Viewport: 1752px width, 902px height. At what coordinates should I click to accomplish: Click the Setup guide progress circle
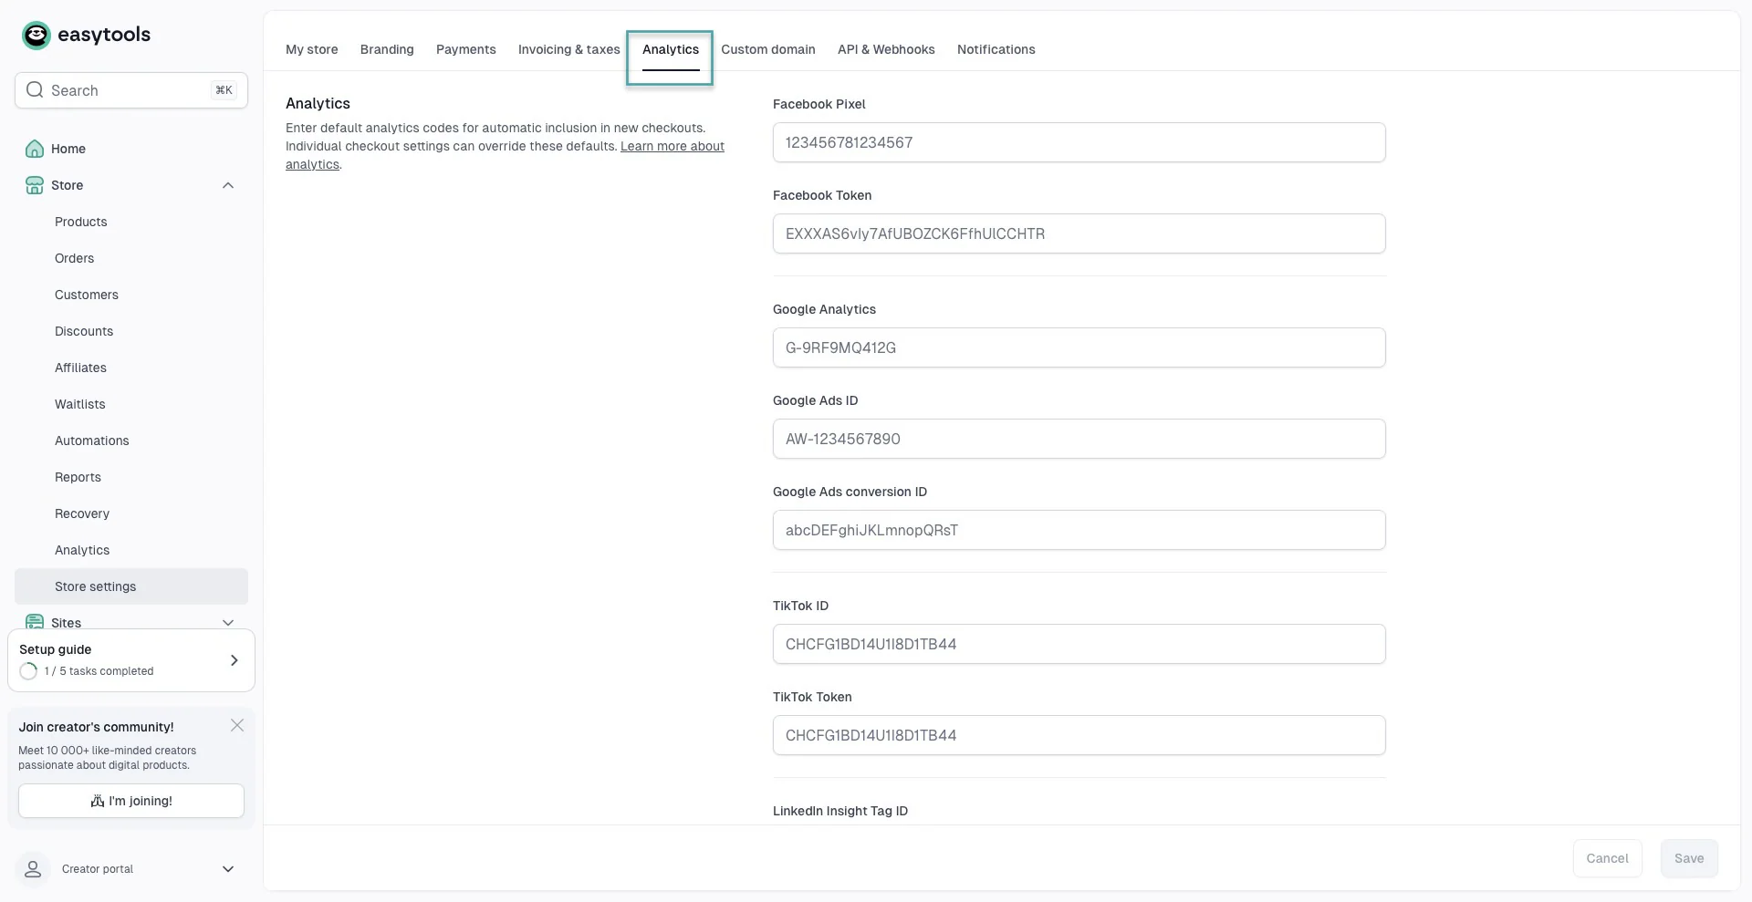[x=28, y=671]
